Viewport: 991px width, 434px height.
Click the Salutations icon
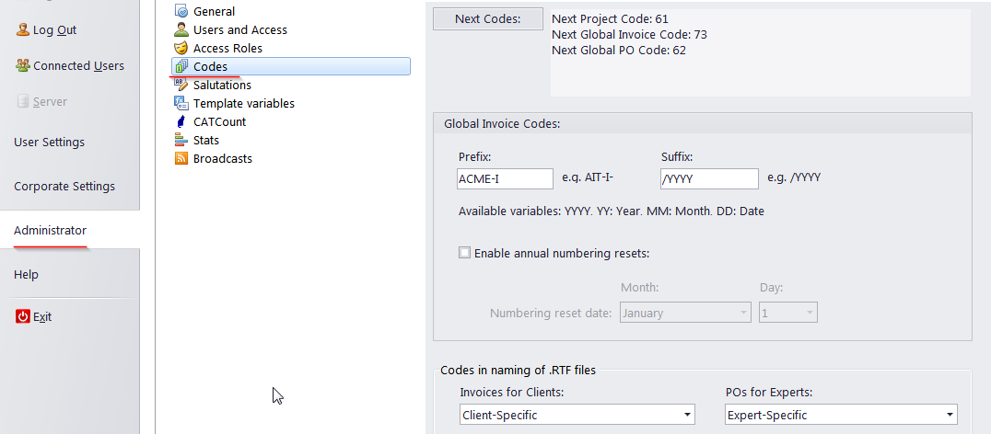click(181, 85)
